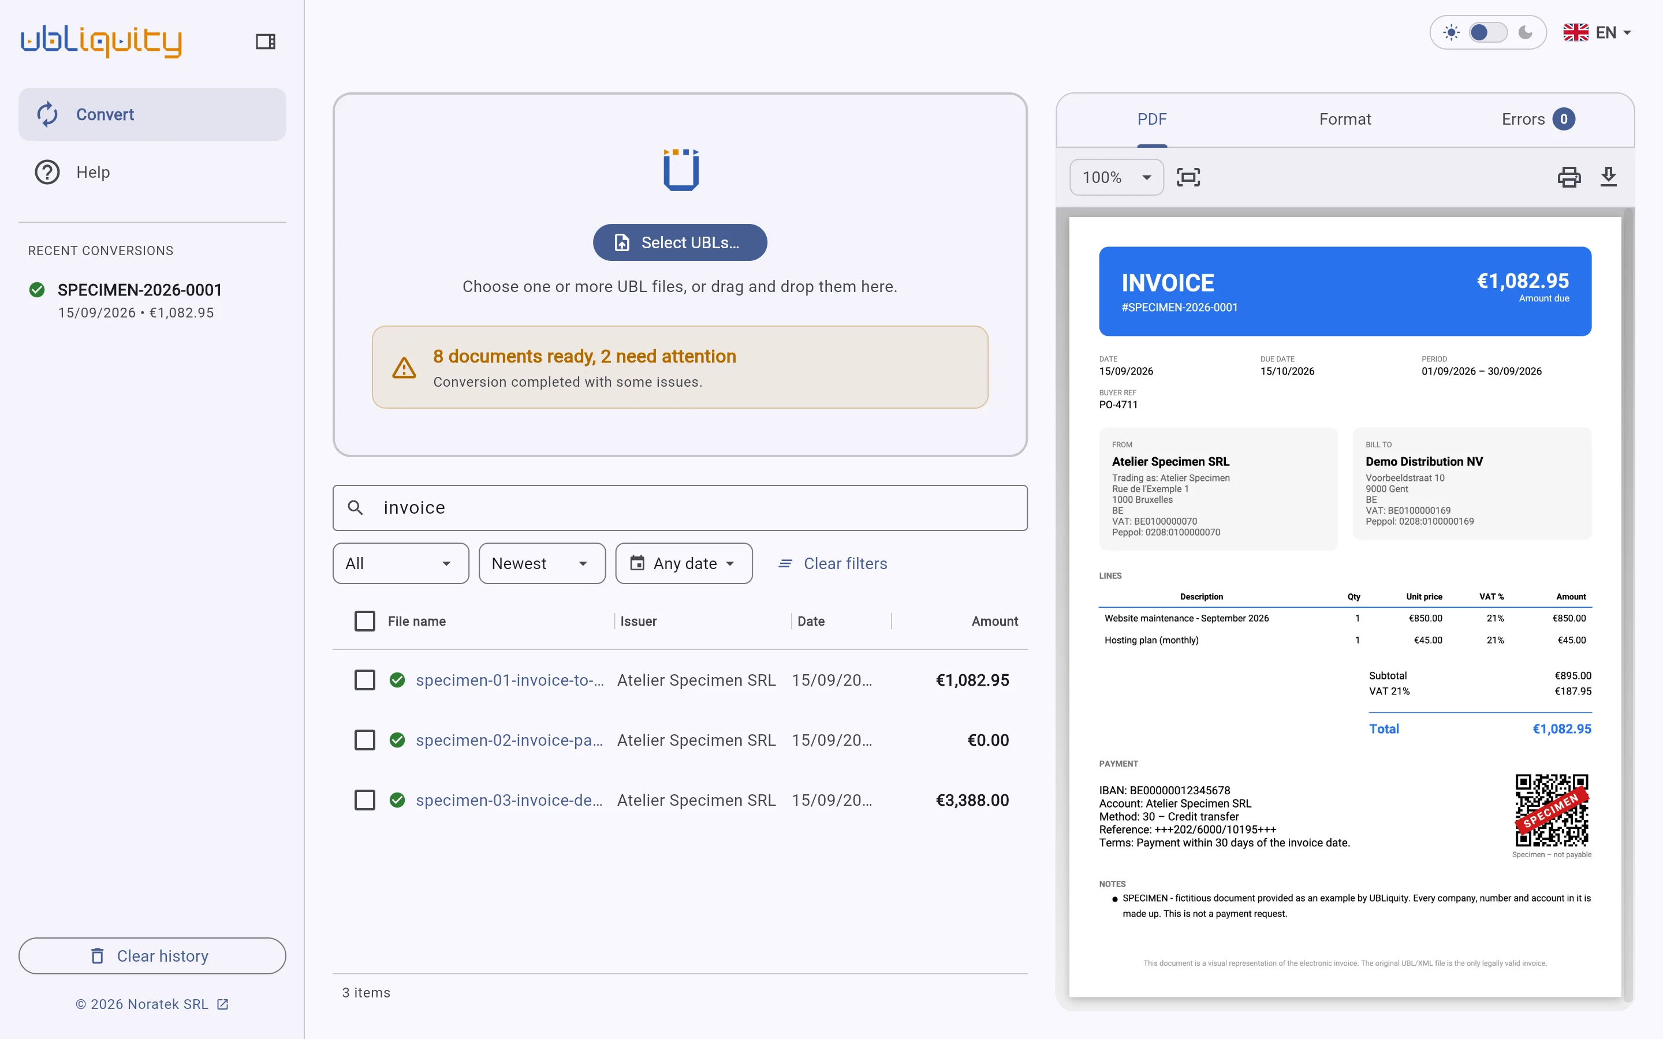Open the All status filter dropdown

click(x=401, y=563)
